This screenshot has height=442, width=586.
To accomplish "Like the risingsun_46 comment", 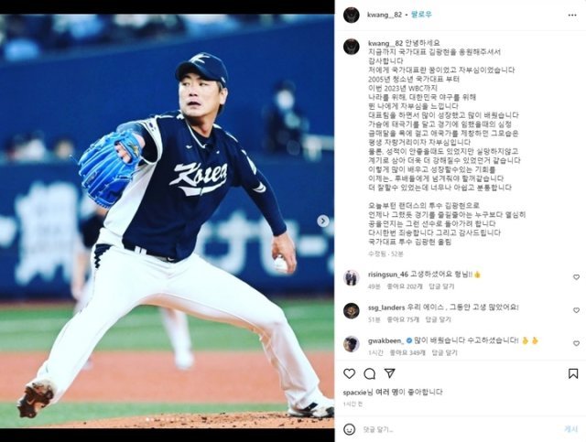I will point(576,277).
